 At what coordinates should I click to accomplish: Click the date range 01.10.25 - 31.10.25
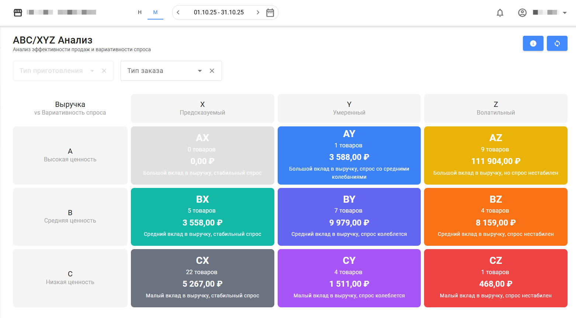[219, 13]
